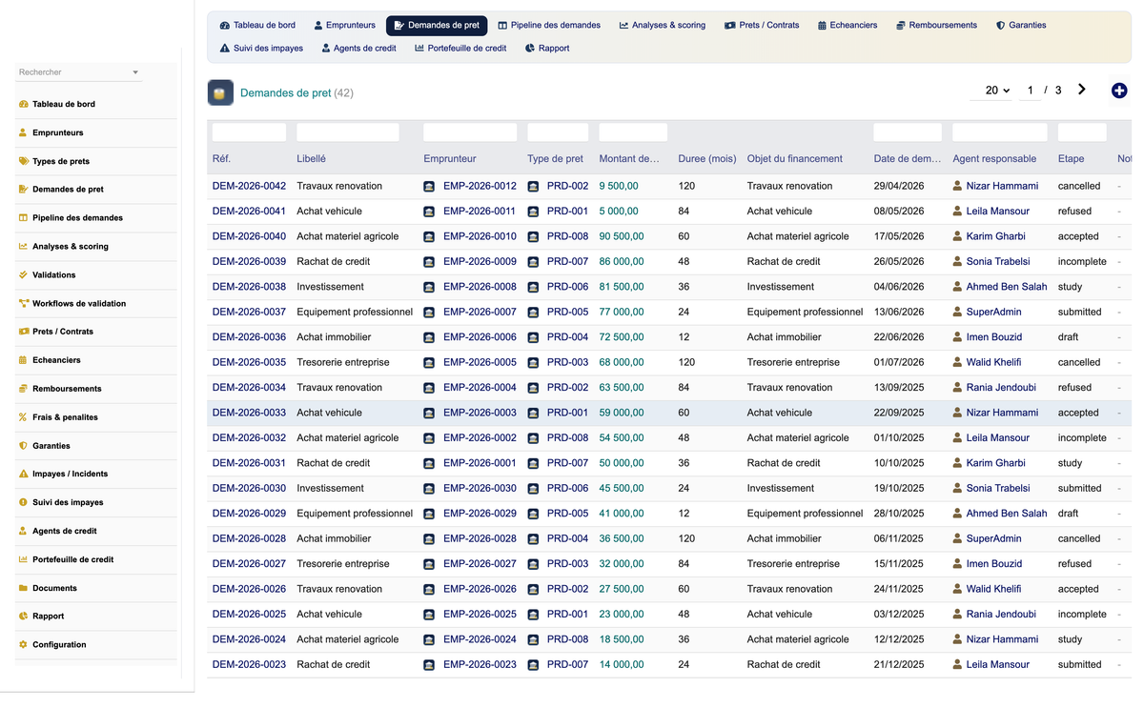Click the Echeanciers calendar icon in sidebar
The width and height of the screenshot is (1144, 708).
click(23, 360)
